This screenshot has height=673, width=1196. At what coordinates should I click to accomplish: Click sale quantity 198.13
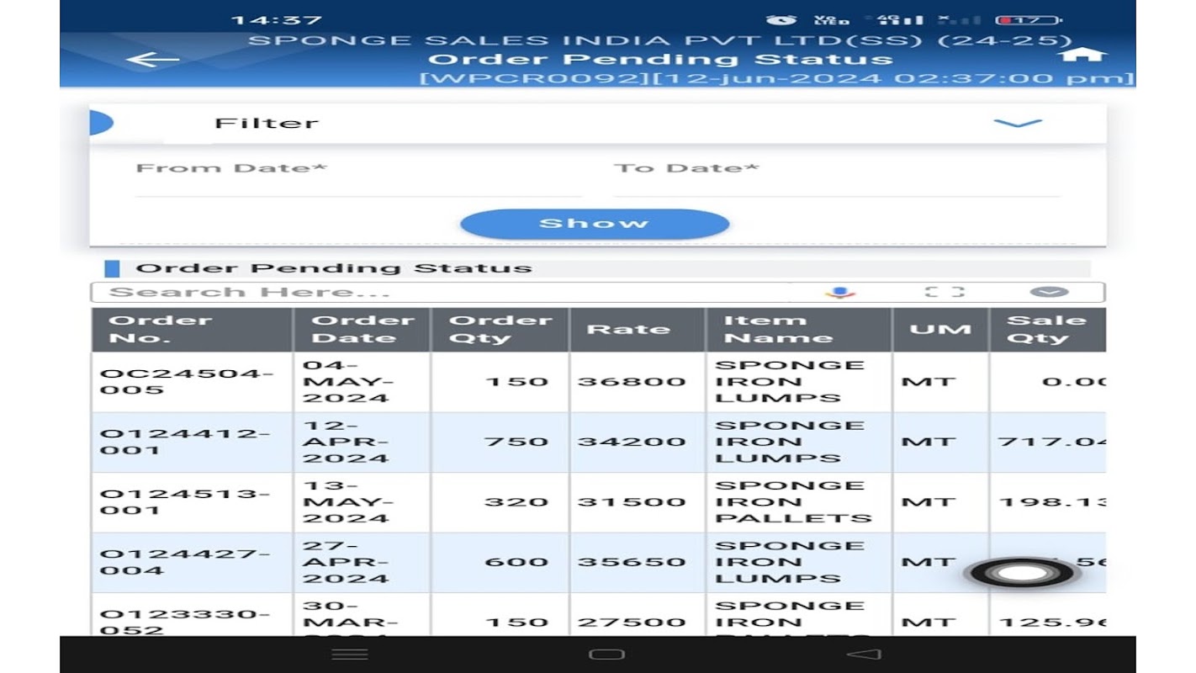(1051, 502)
